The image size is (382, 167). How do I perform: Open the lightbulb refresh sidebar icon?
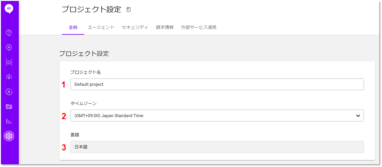(x=9, y=77)
